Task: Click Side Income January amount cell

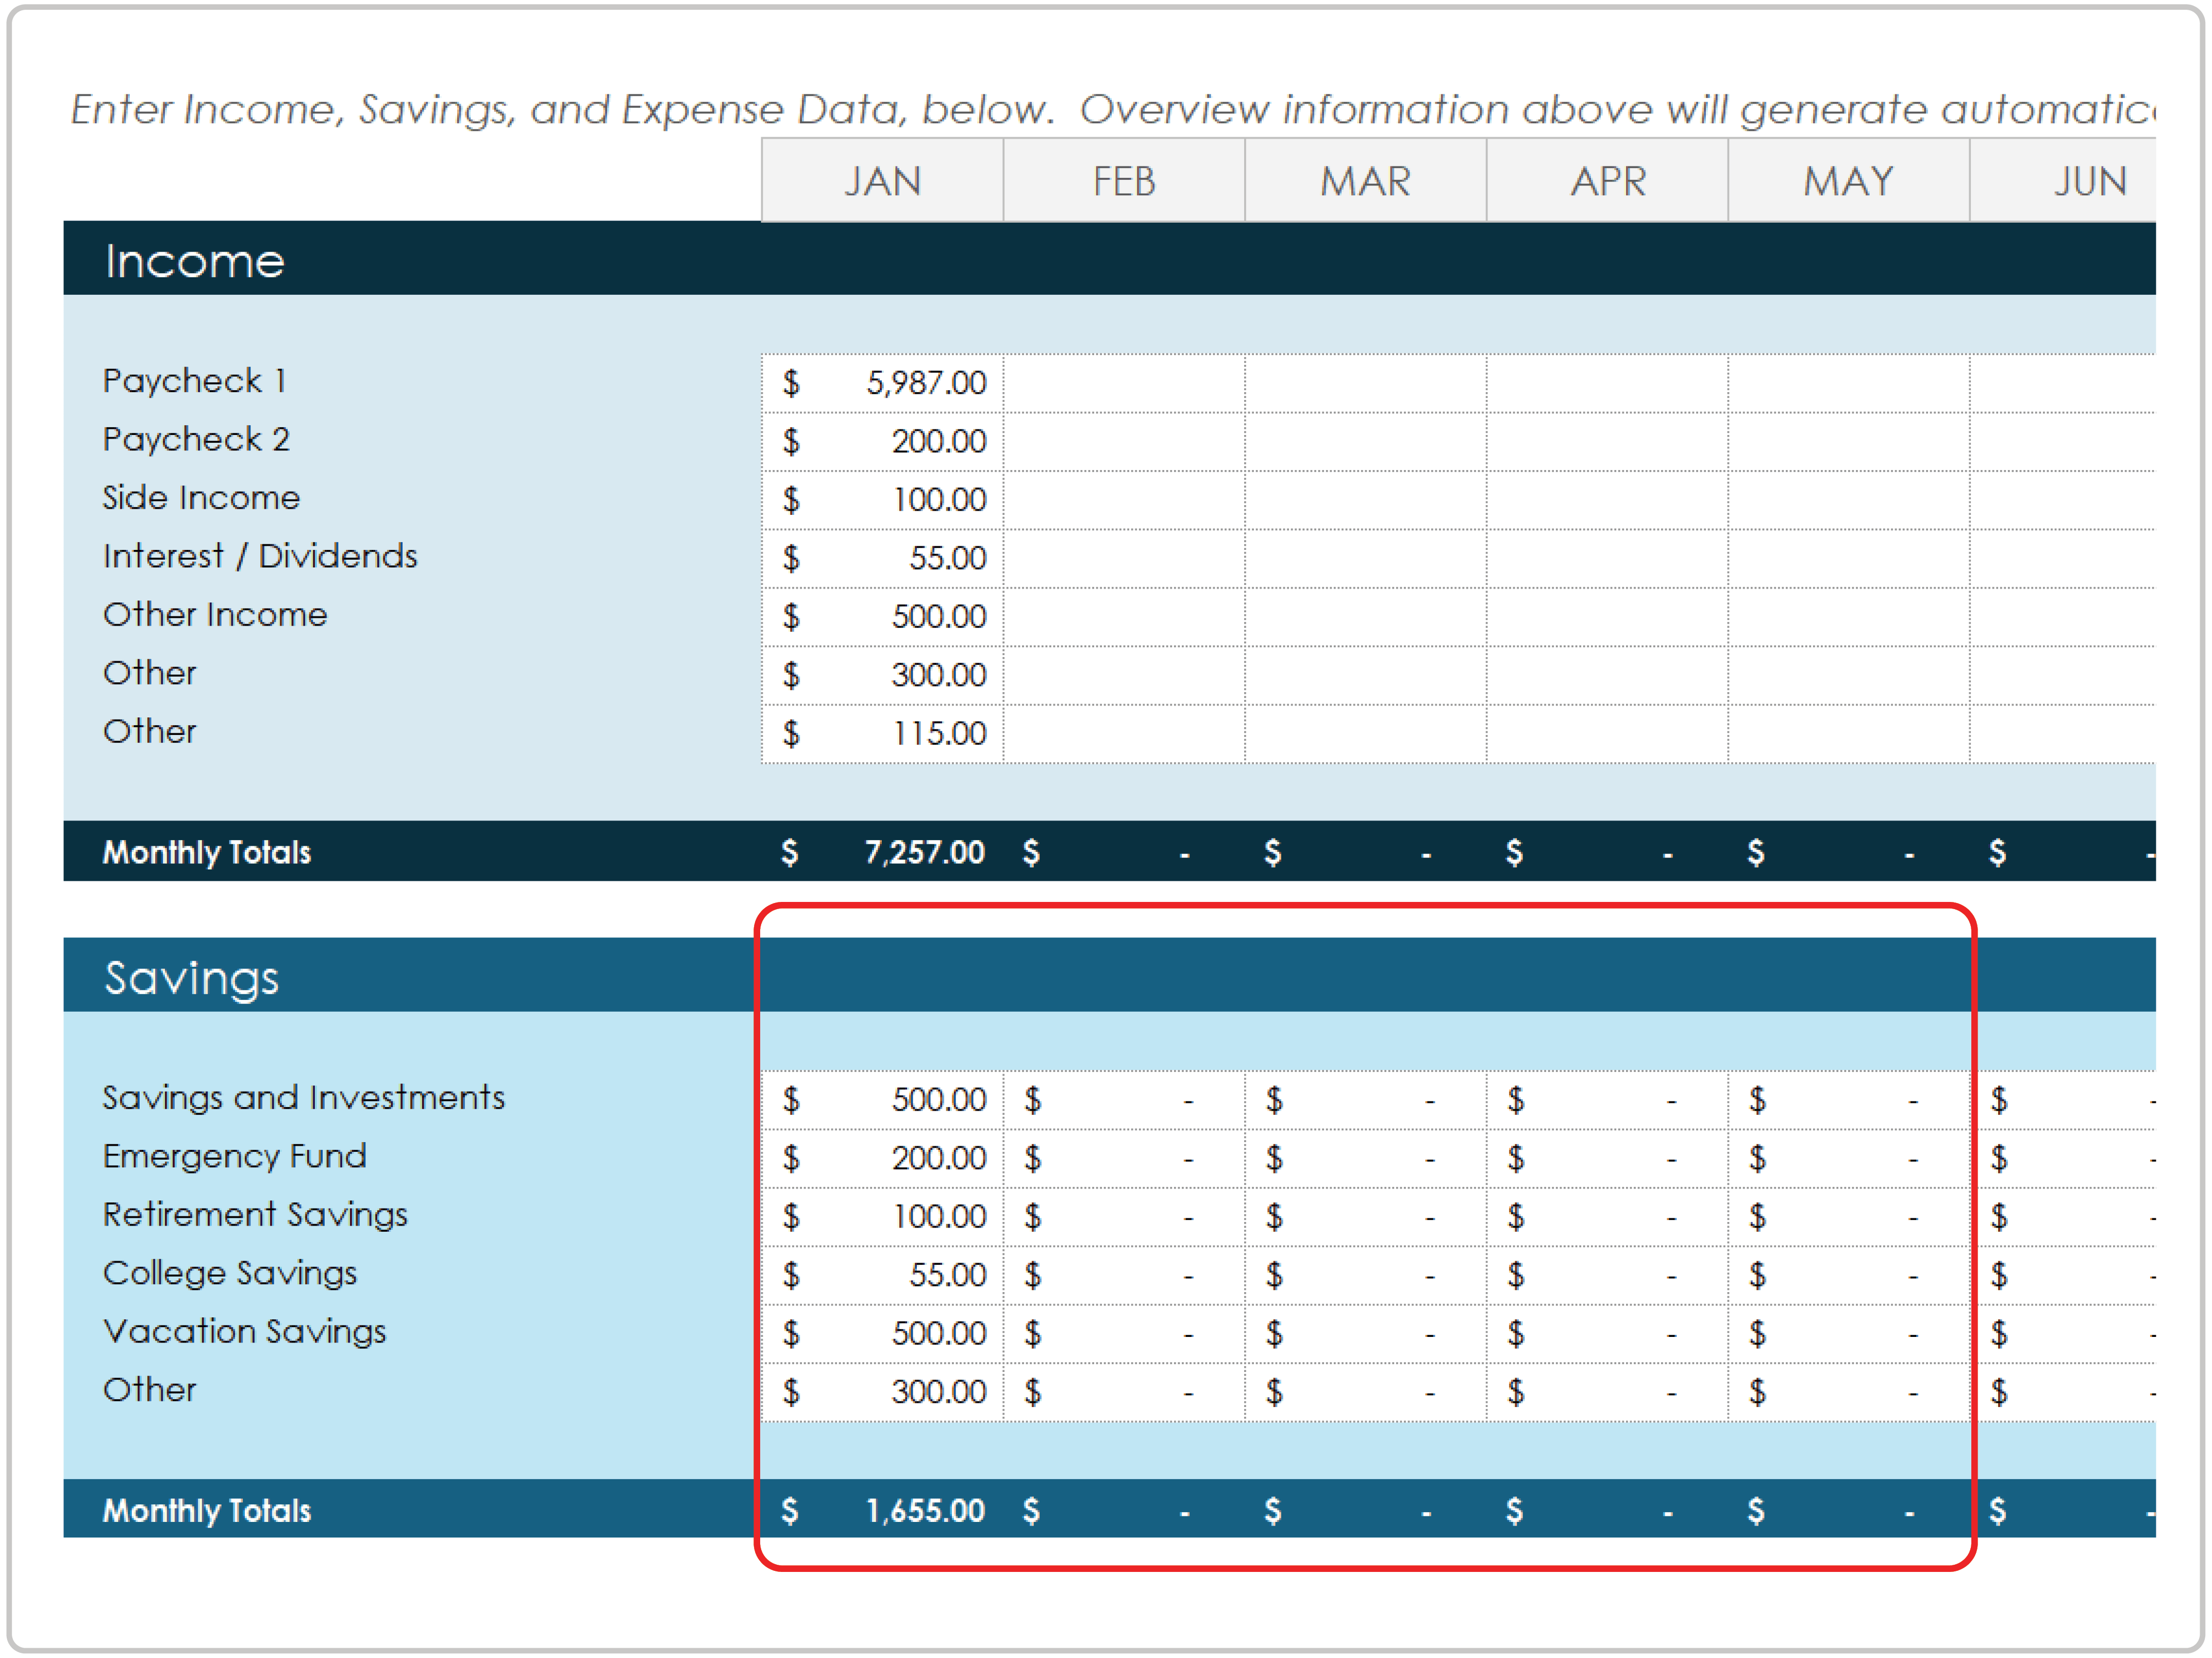Action: point(882,499)
